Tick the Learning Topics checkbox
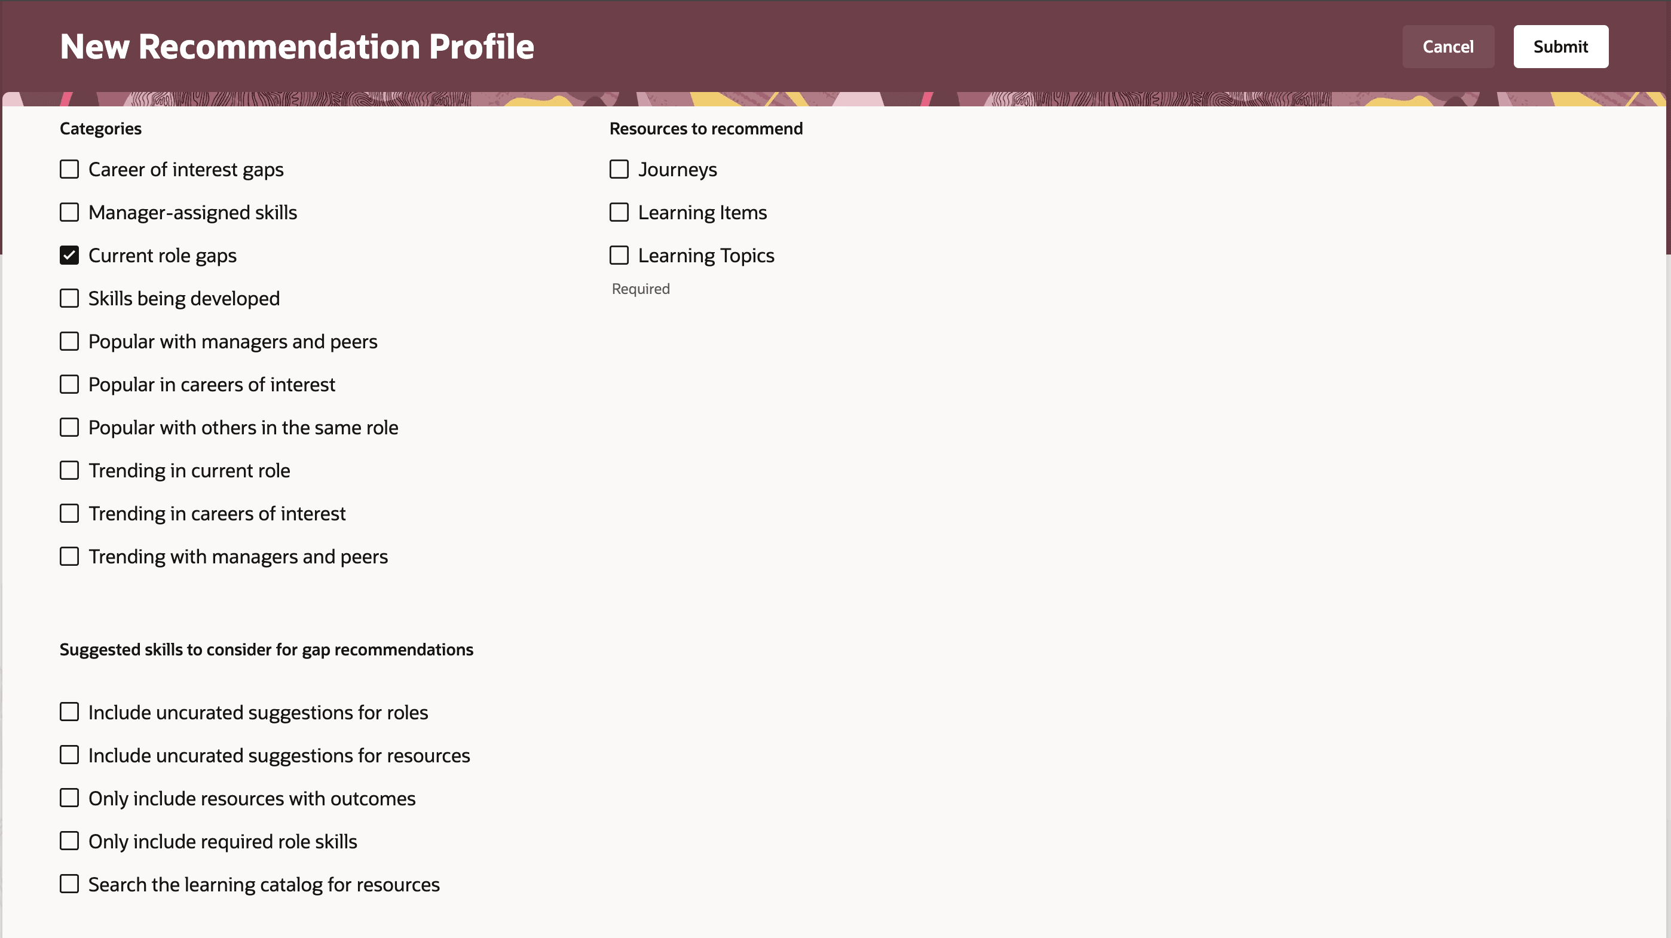The image size is (1671, 938). [619, 256]
